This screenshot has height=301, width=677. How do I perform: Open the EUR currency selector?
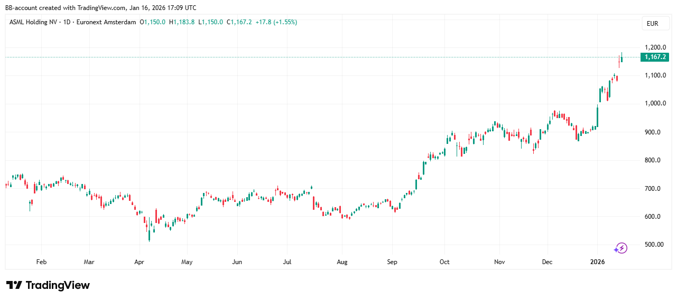652,24
